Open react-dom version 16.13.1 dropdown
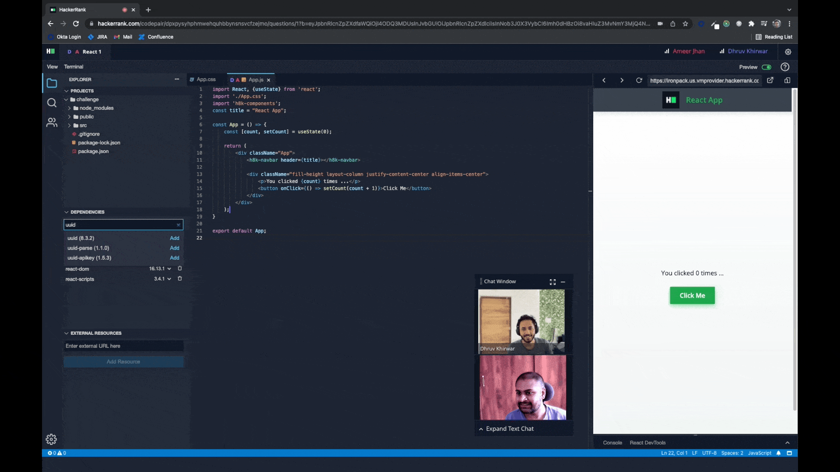This screenshot has width=840, height=472. [x=160, y=269]
